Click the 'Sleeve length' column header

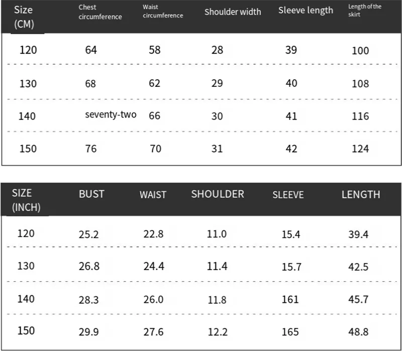(306, 11)
